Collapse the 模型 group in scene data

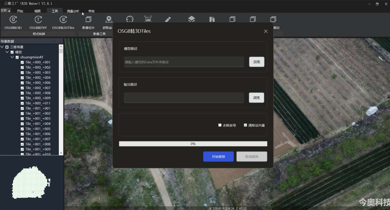(7, 52)
